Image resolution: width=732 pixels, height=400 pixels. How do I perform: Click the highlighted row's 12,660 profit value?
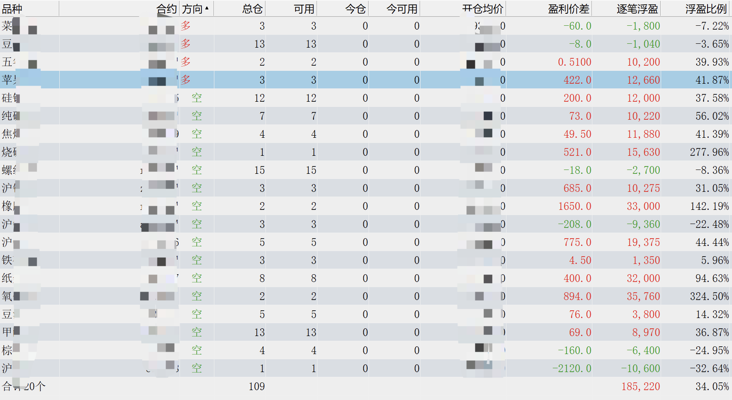point(643,80)
